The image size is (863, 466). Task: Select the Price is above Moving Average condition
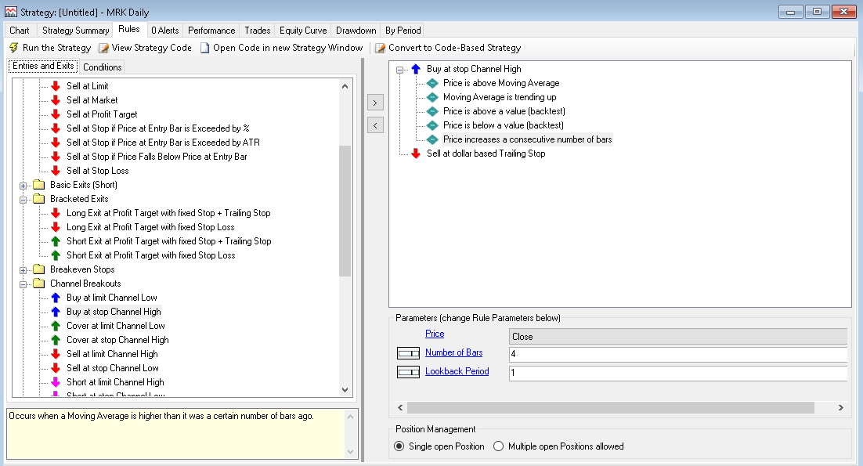coord(501,83)
